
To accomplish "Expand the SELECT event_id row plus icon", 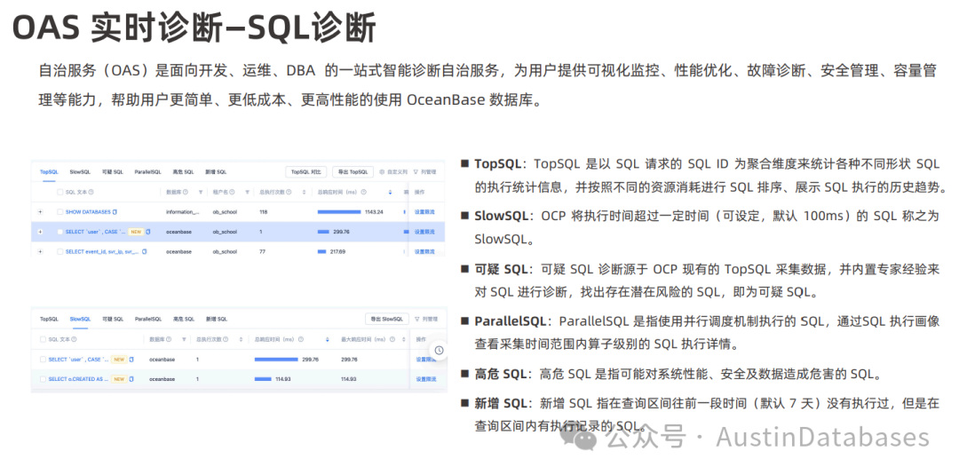I will [40, 252].
